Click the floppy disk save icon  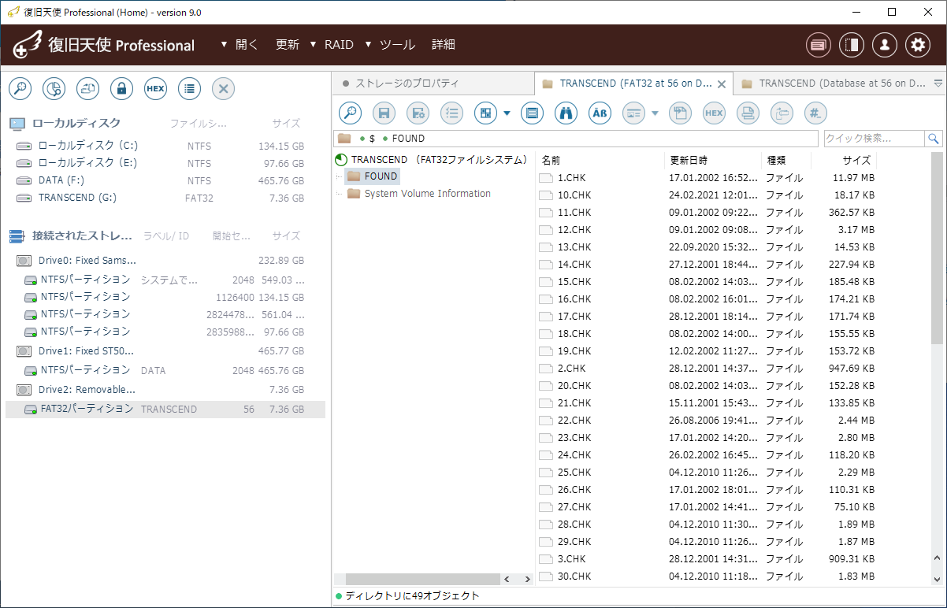(x=384, y=113)
